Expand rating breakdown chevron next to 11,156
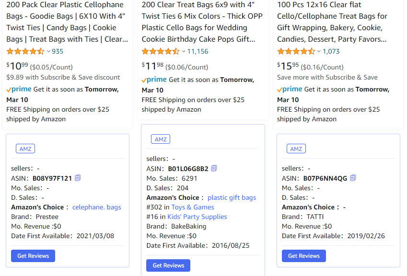Screen dimensions: 407x276 point(184,51)
